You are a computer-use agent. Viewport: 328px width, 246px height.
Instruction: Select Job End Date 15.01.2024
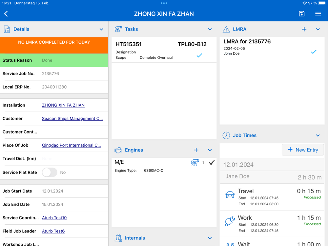point(52,204)
